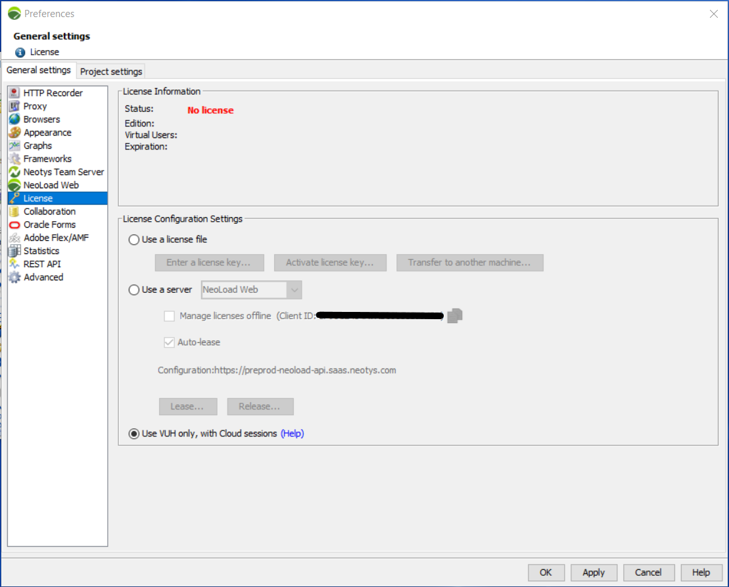Click the Appearance palette icon
Screen dimensions: 729x587
14,132
